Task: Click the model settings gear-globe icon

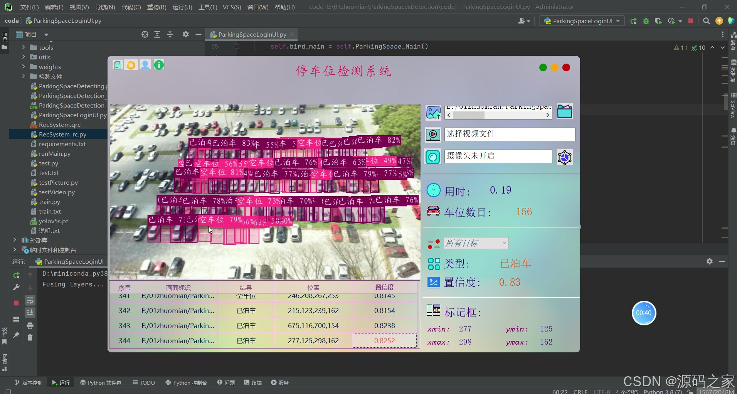Action: pyautogui.click(x=565, y=157)
